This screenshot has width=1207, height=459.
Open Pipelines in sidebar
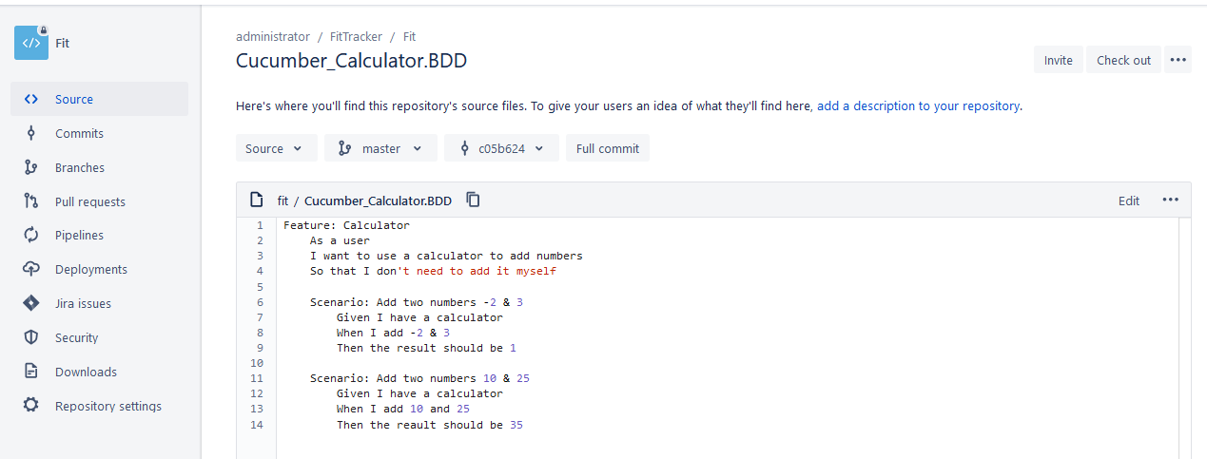click(x=100, y=235)
